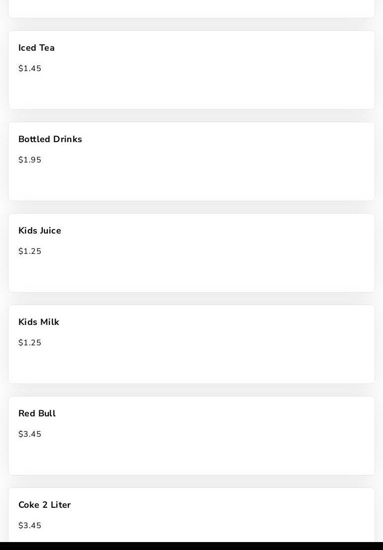Click the $1.45 price under Iced Tea

30,69
